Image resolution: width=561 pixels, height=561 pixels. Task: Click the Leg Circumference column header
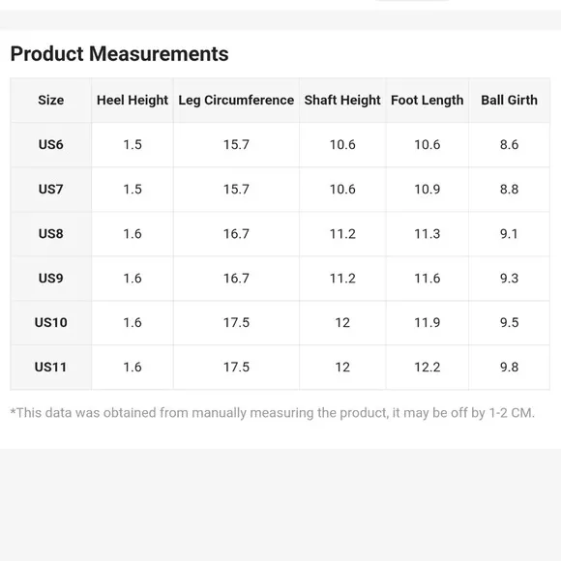pyautogui.click(x=236, y=101)
